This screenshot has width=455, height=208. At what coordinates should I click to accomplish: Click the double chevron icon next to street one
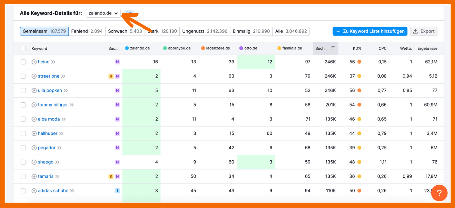click(x=63, y=76)
